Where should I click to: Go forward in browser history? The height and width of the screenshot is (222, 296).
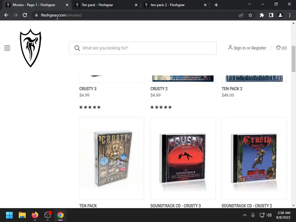[16, 15]
